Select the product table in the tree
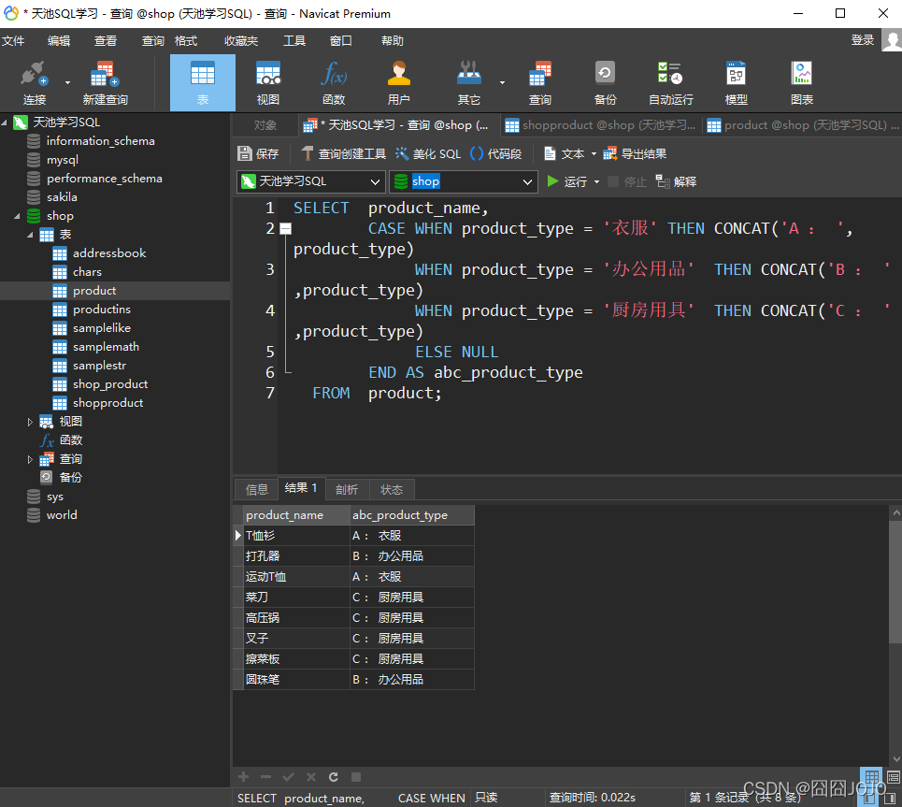Screen dimensions: 902x807 point(94,291)
